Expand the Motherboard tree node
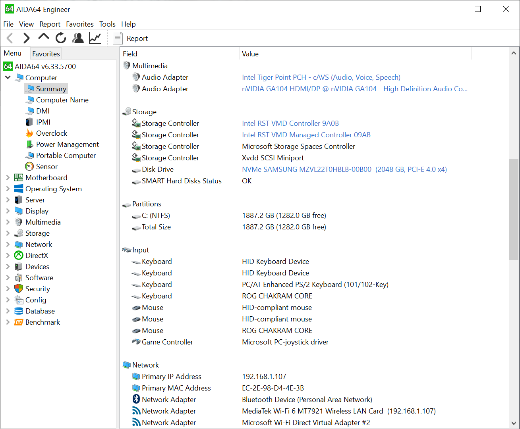The width and height of the screenshot is (520, 429). [x=8, y=177]
